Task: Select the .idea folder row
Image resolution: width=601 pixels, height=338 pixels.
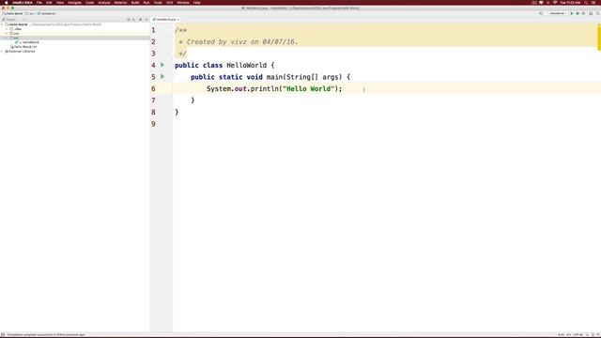Action: 75,29
